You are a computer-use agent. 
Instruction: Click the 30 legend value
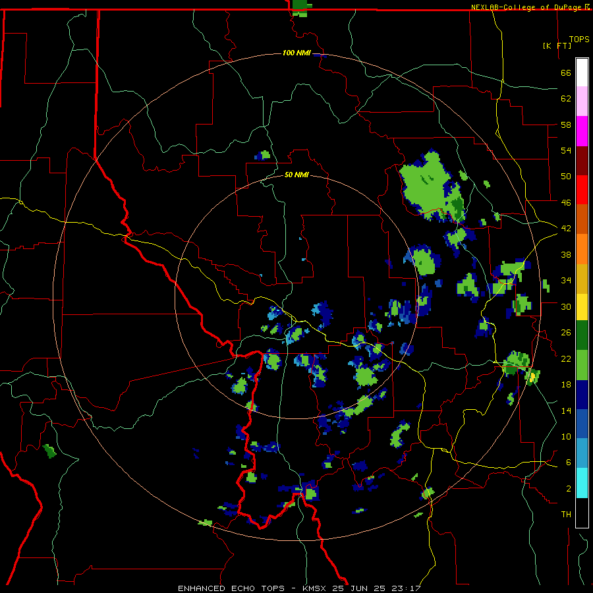click(566, 306)
